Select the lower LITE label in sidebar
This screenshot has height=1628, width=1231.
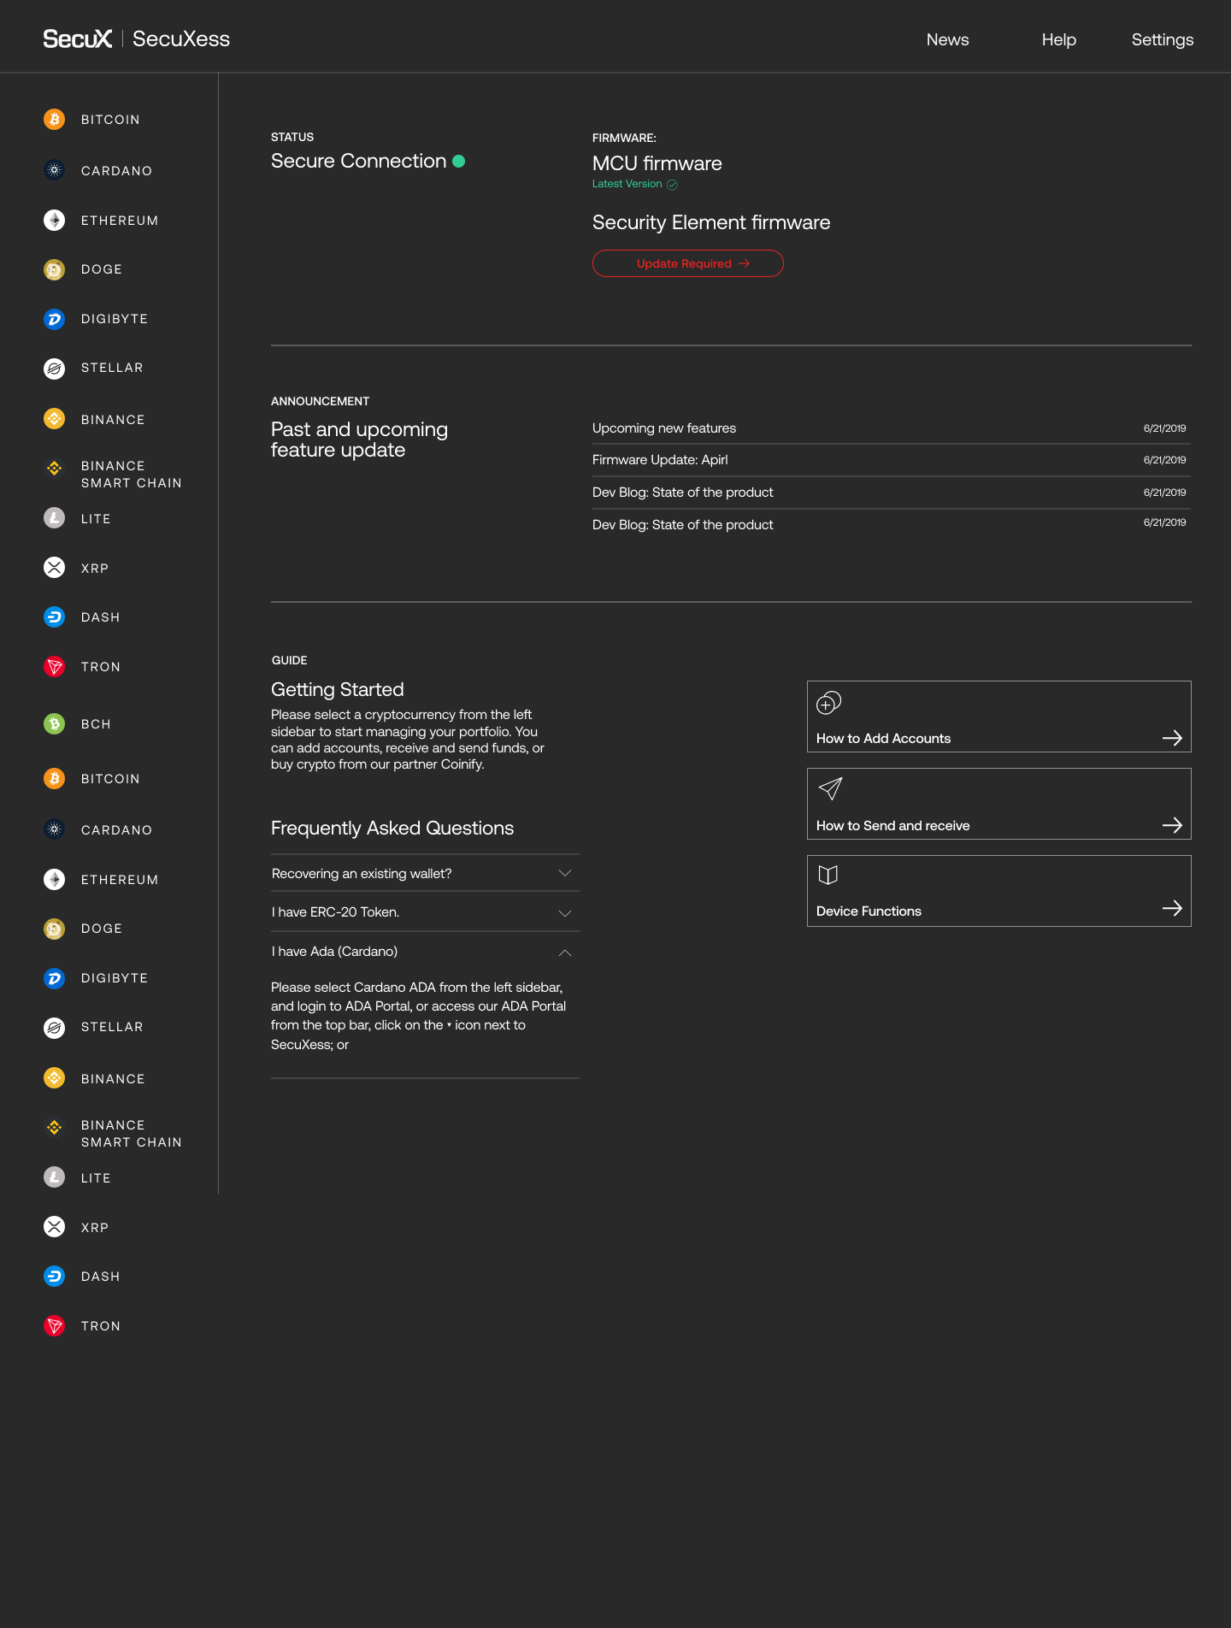click(96, 1178)
